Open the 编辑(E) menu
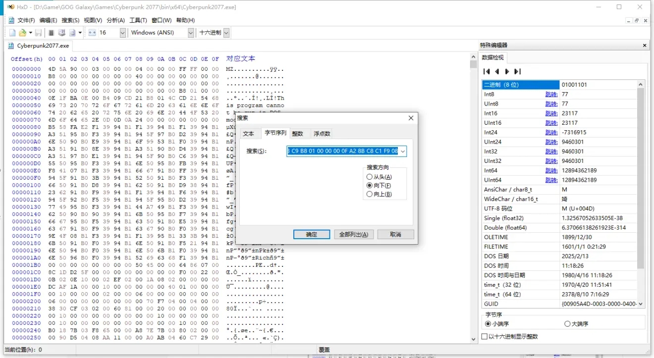654x358 pixels. tap(48, 20)
